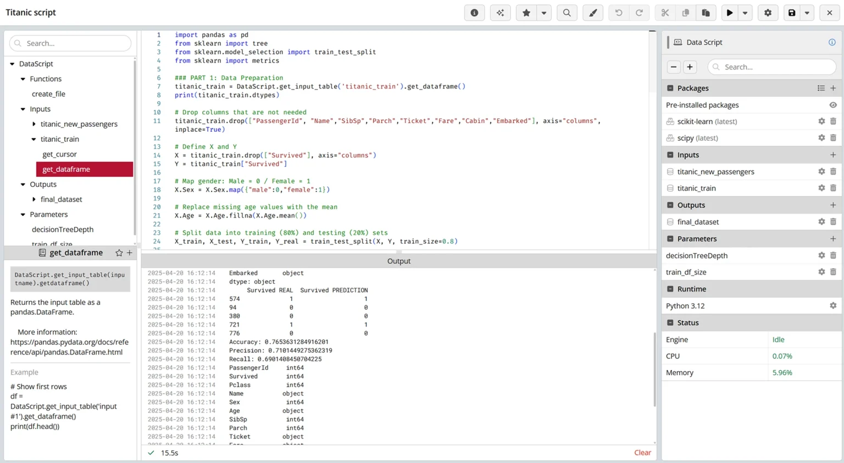
Task: Click the Output panel header
Action: coord(398,261)
